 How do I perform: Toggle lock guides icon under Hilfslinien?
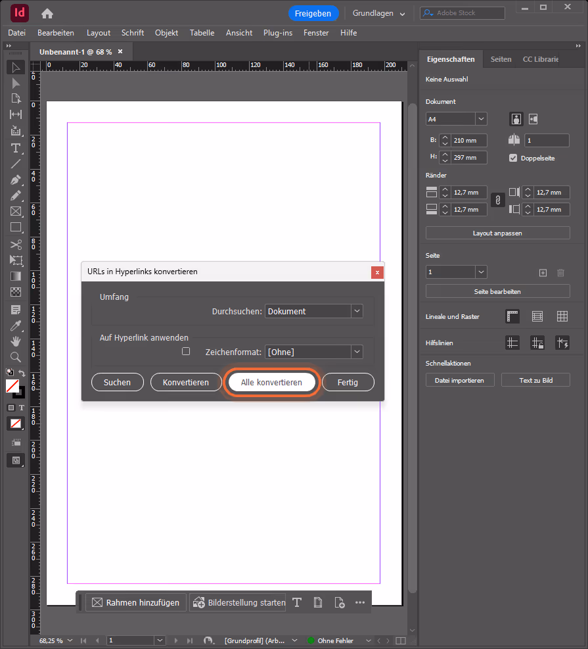point(537,343)
